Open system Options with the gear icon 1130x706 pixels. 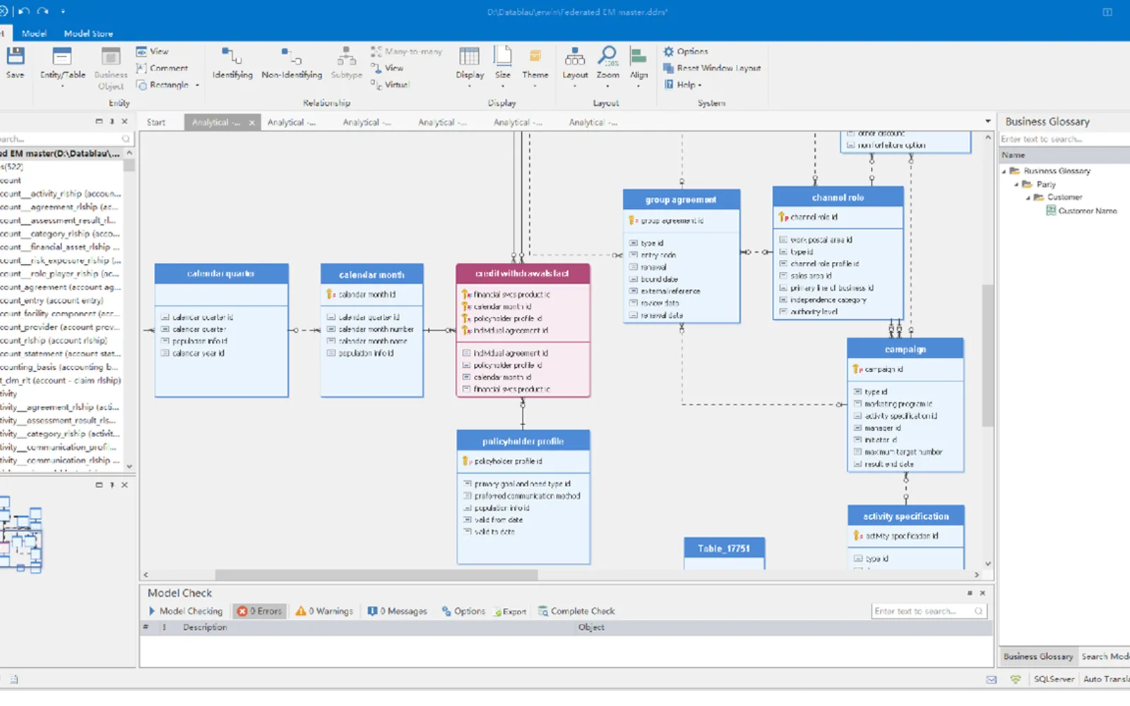click(685, 52)
